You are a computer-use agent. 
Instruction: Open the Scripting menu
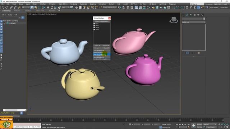[93, 4]
